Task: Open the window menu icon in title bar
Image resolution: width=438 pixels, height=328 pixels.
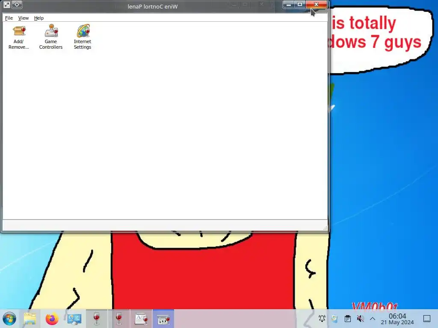Action: (x=7, y=5)
